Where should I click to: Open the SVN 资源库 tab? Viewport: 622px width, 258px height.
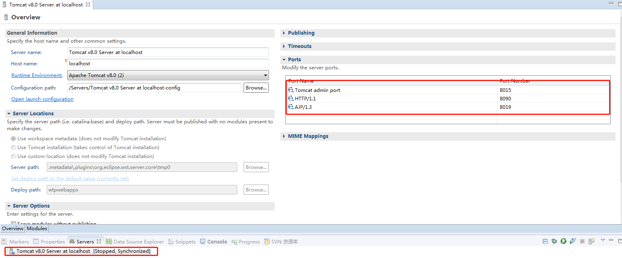(x=281, y=241)
